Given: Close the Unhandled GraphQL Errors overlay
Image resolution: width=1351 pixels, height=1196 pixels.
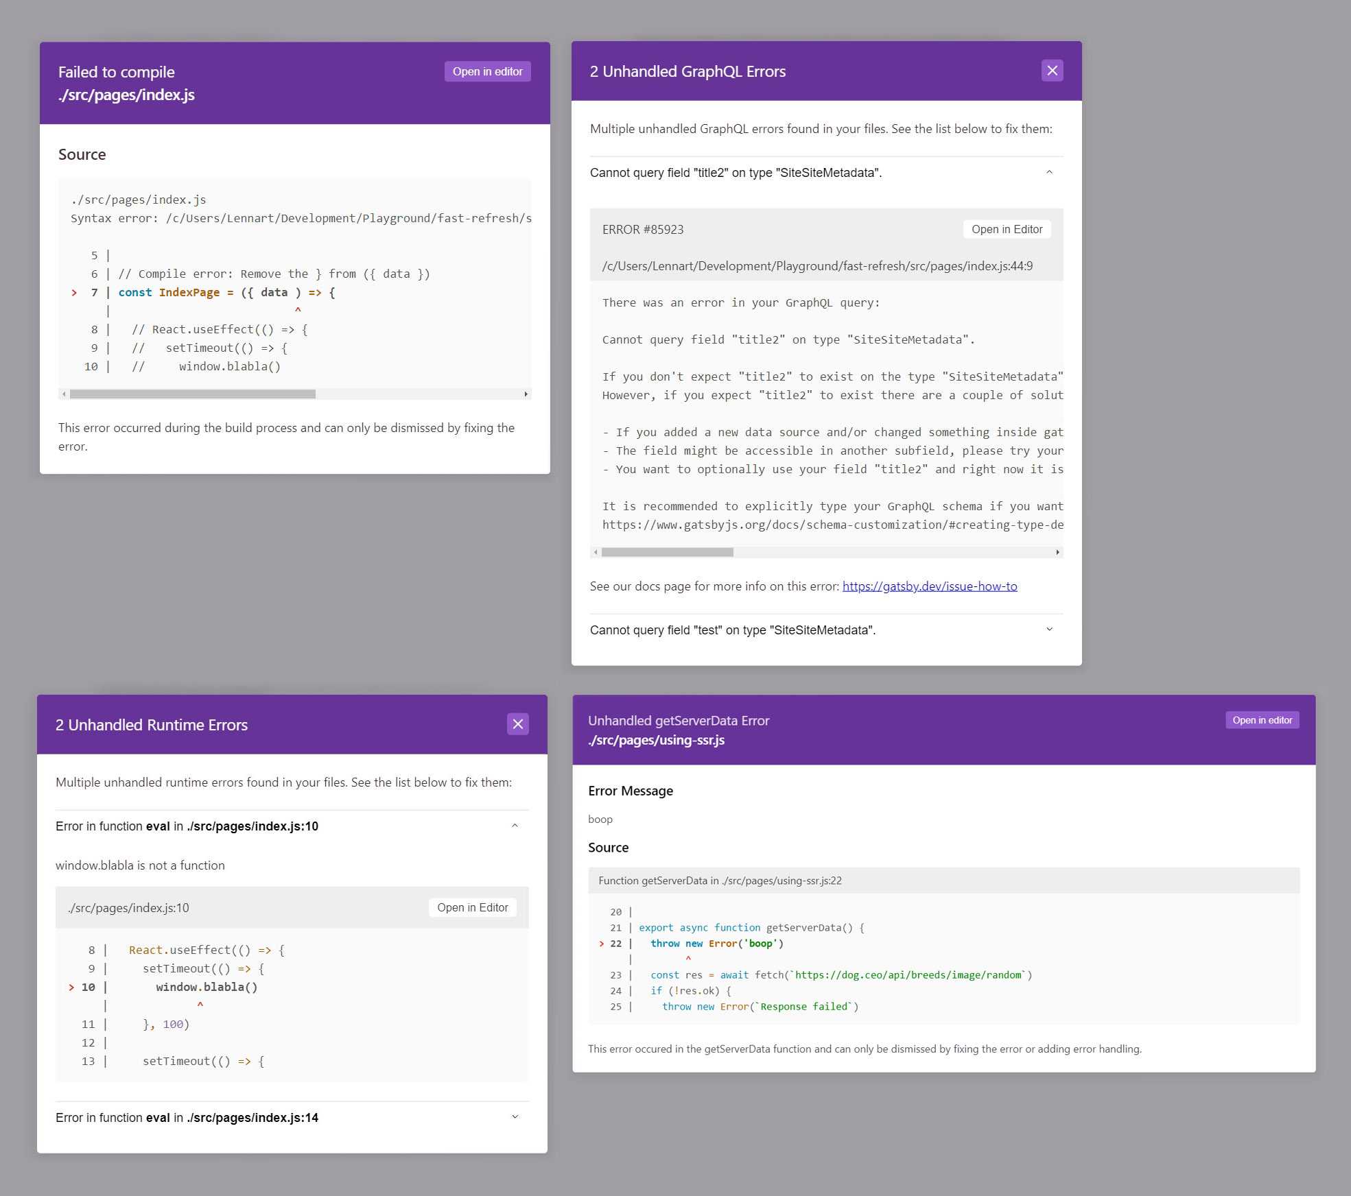Looking at the screenshot, I should [1052, 71].
